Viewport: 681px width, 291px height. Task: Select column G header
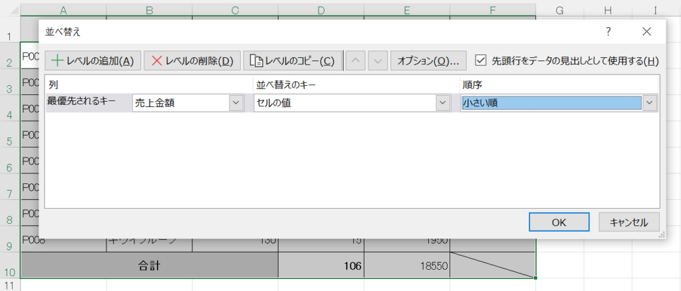click(559, 10)
